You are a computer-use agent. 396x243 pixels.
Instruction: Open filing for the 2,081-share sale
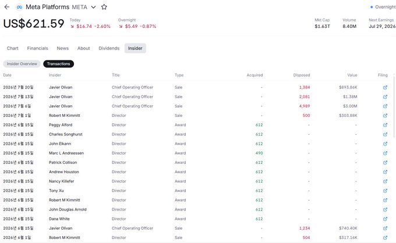pos(385,97)
